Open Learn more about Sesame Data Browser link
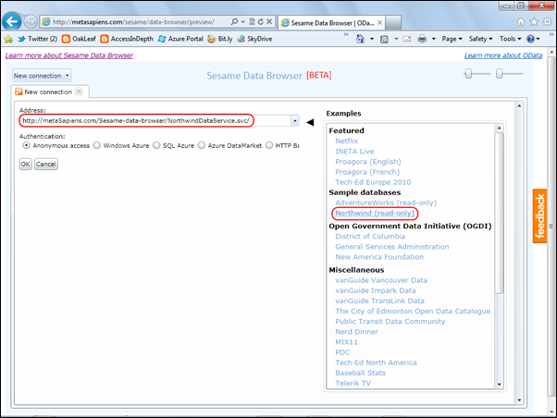 [x=69, y=55]
